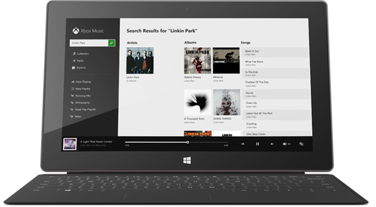Play the song One Step Closer
This screenshot has height=207, width=376.
[277, 134]
